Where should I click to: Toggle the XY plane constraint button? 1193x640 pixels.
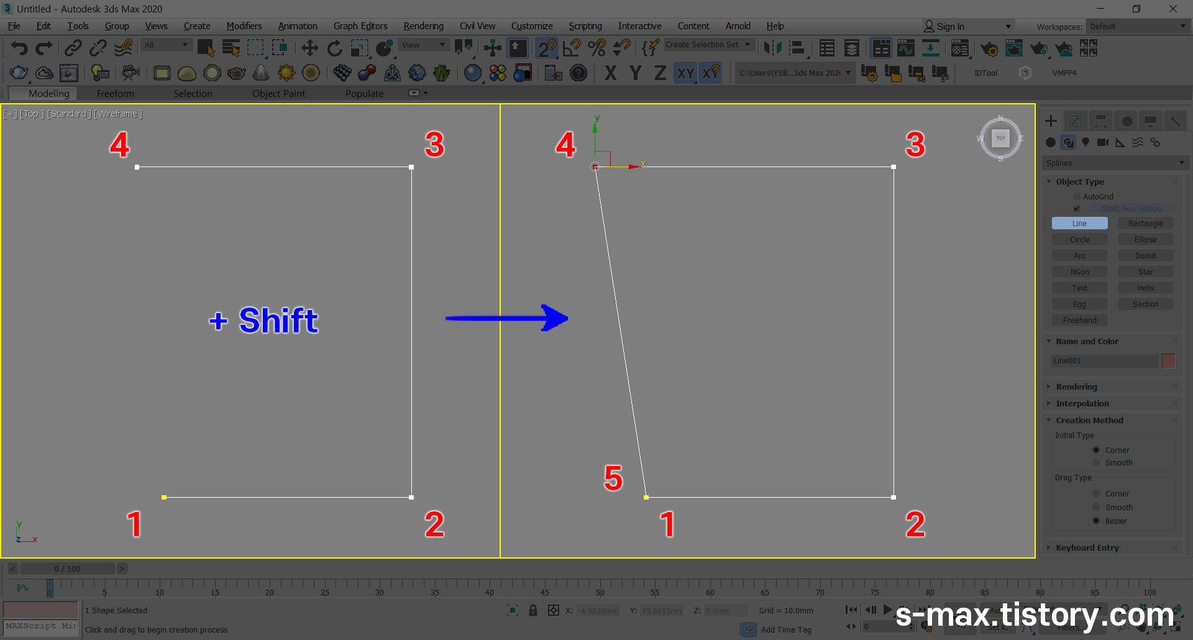tap(685, 73)
